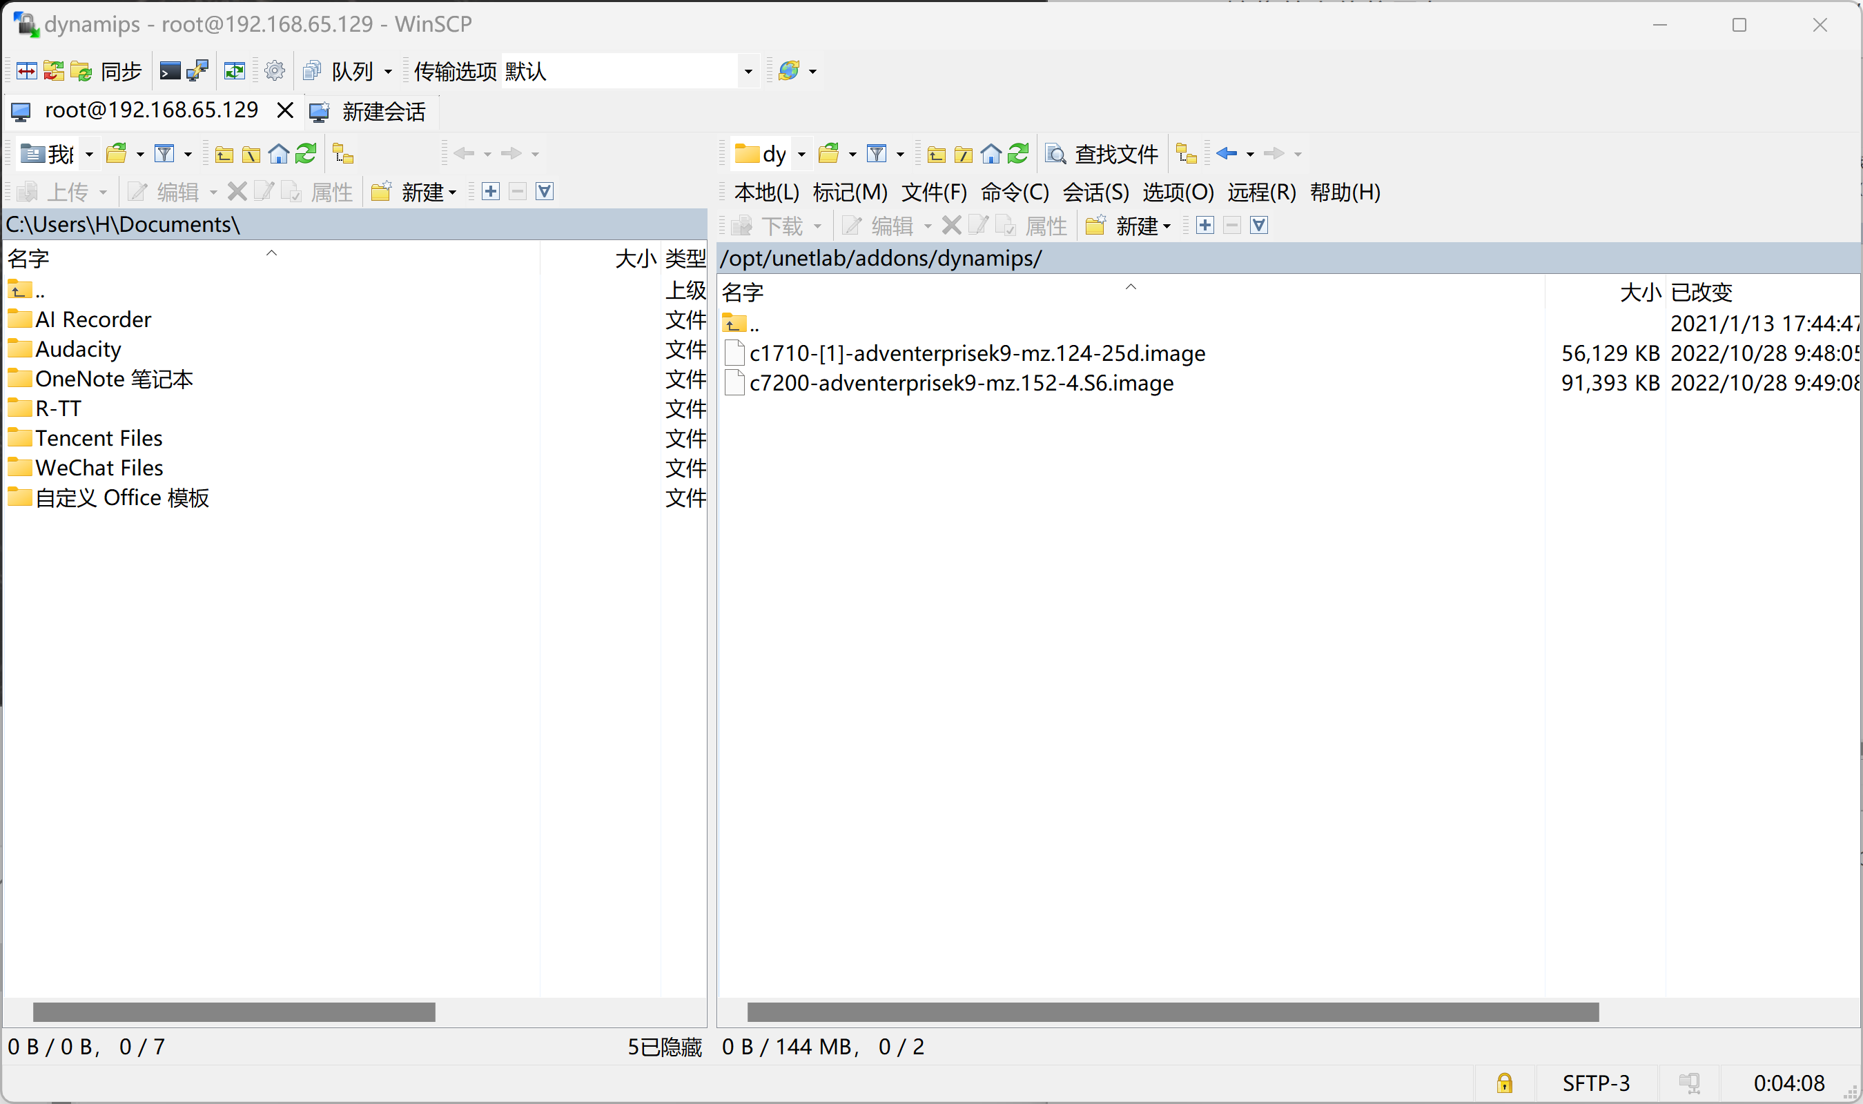Viewport: 1863px width, 1104px height.
Task: Open the 文件(F) menu
Action: point(935,192)
